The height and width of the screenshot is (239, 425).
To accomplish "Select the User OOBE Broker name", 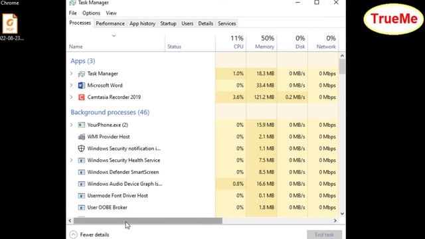I will click(108, 208).
